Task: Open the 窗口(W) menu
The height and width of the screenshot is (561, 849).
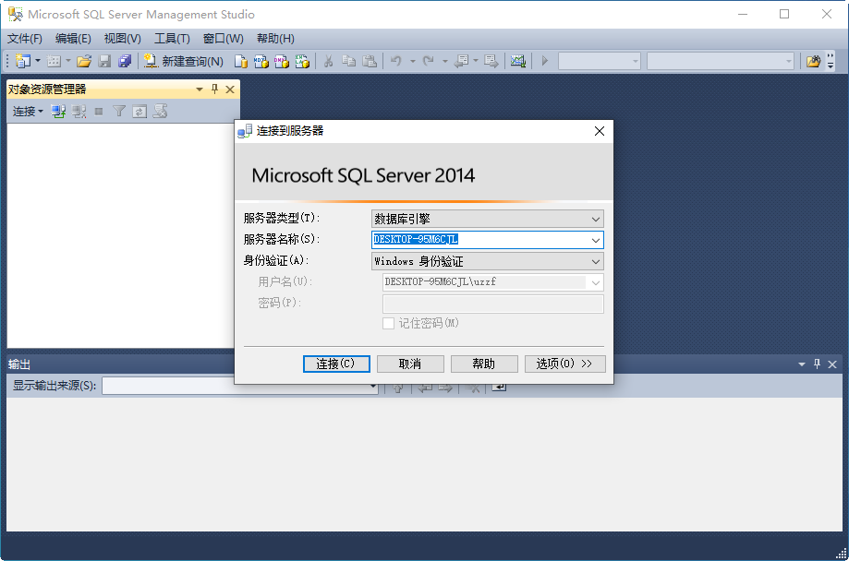Action: point(223,39)
